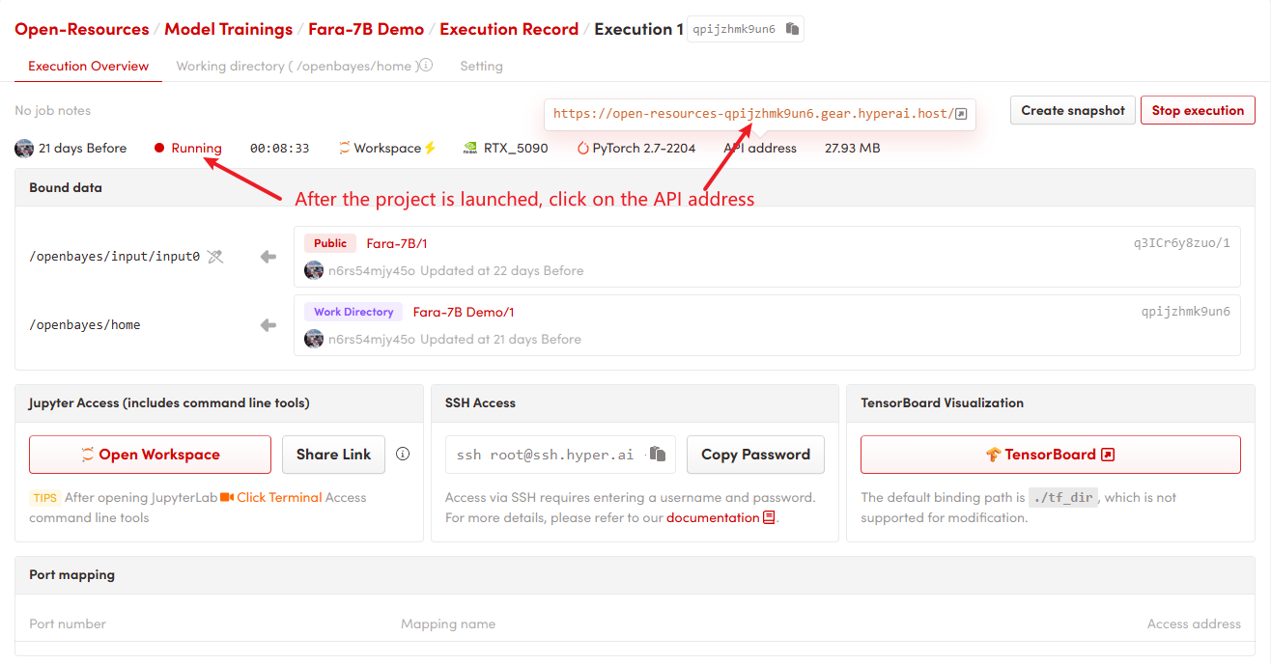This screenshot has height=664, width=1271.
Task: Open the Setting tab
Action: click(481, 67)
